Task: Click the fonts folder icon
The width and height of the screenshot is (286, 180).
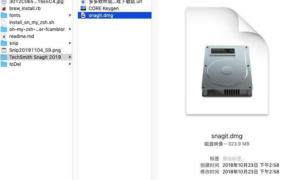Action: pyautogui.click(x=4, y=15)
